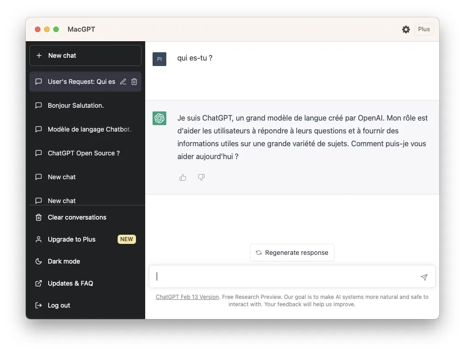Select Log out
The width and height of the screenshot is (465, 353).
point(85,305)
